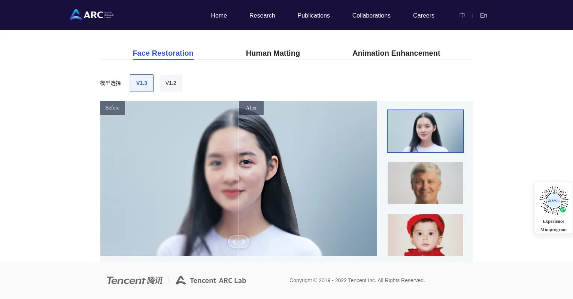The height and width of the screenshot is (299, 573).
Task: Switch language to En
Action: pos(483,15)
